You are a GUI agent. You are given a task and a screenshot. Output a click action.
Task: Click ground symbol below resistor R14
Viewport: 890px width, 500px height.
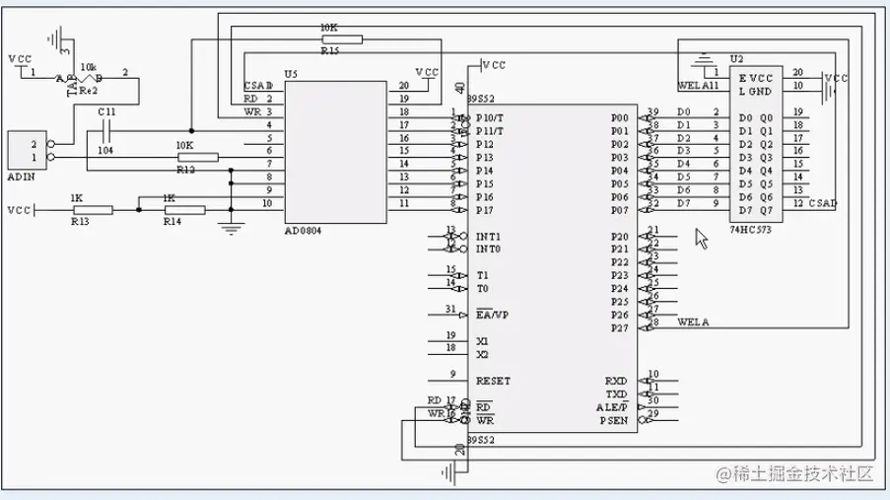pyautogui.click(x=231, y=230)
